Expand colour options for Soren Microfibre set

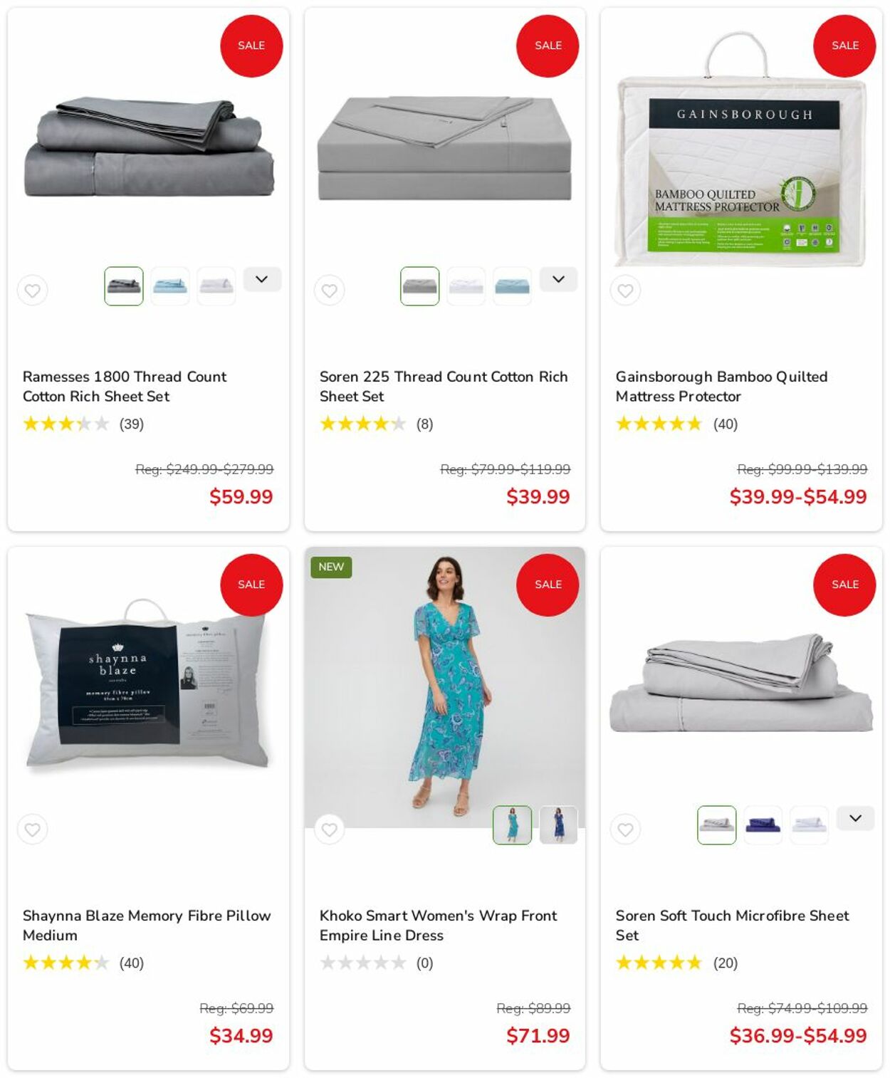(855, 818)
